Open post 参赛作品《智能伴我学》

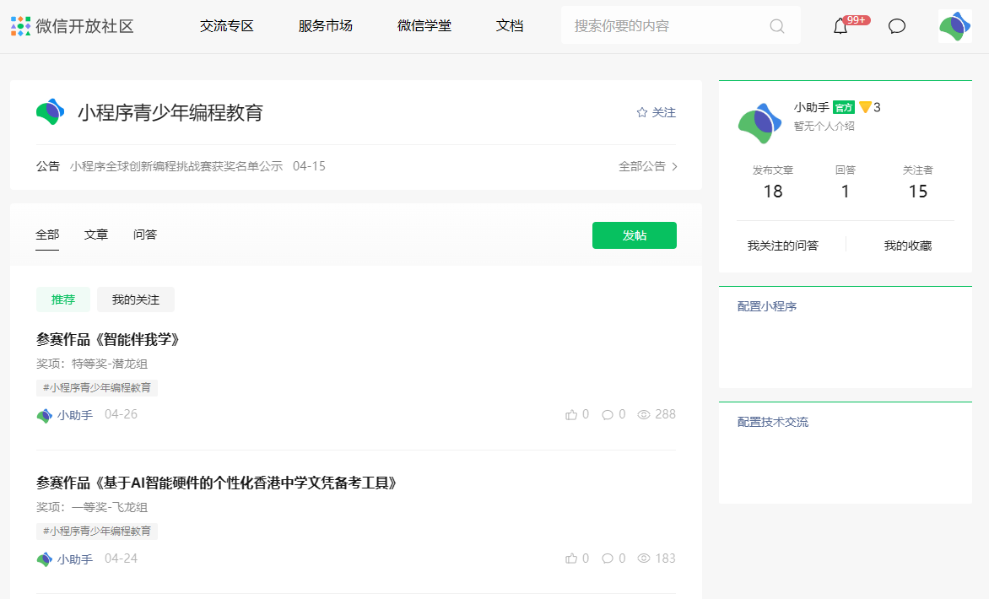coord(109,339)
